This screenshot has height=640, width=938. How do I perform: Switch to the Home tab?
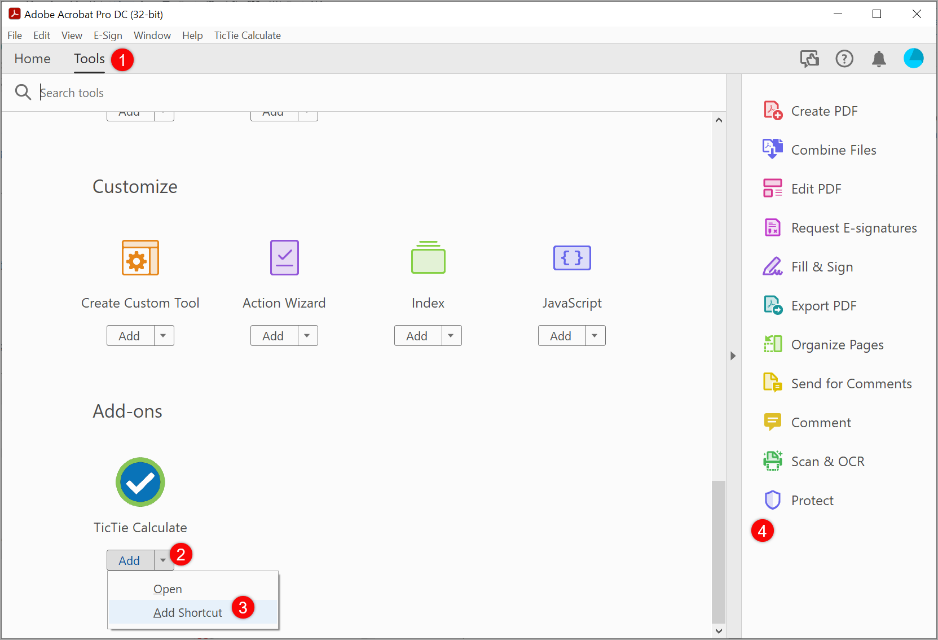(32, 59)
